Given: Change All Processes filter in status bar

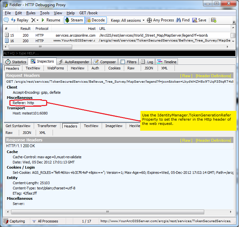Looking at the screenshot, I should tap(46, 221).
